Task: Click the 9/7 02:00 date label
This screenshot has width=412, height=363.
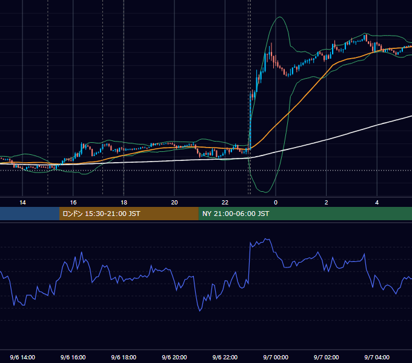Action: tap(326, 357)
